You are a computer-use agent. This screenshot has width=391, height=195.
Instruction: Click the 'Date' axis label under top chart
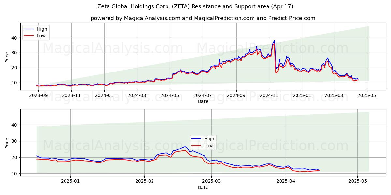[203, 101]
